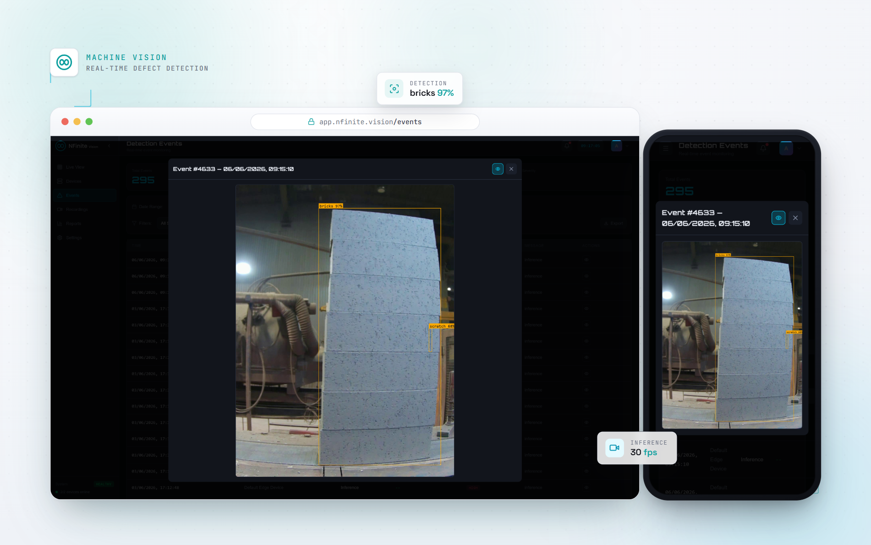Click the padlock icon in address bar

click(311, 122)
